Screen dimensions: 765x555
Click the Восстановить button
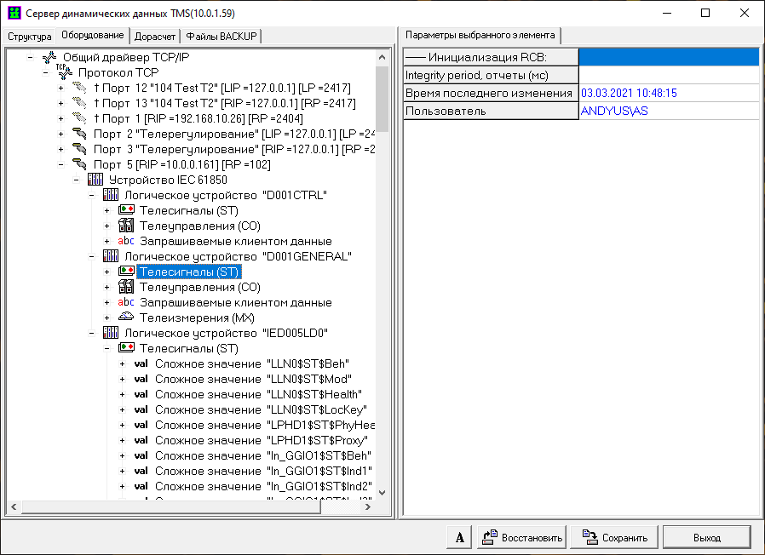pos(521,537)
